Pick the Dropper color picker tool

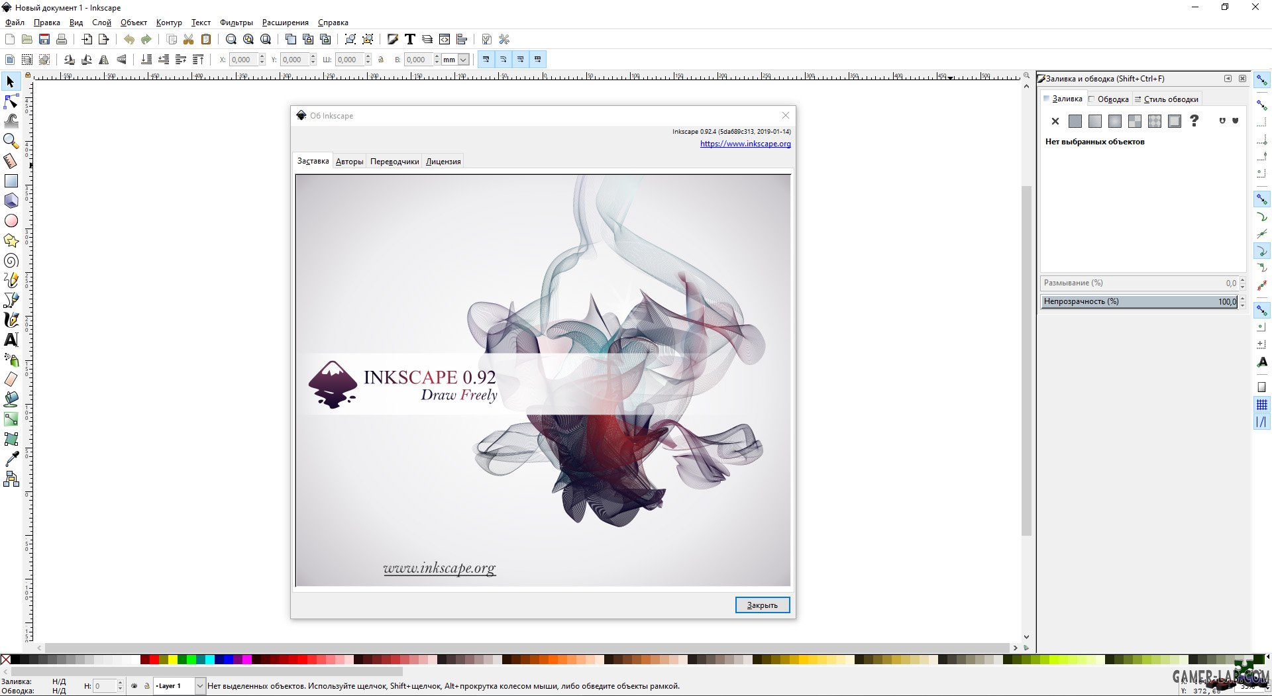tap(11, 459)
